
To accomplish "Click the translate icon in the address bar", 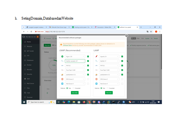I will [x=148, y=32].
